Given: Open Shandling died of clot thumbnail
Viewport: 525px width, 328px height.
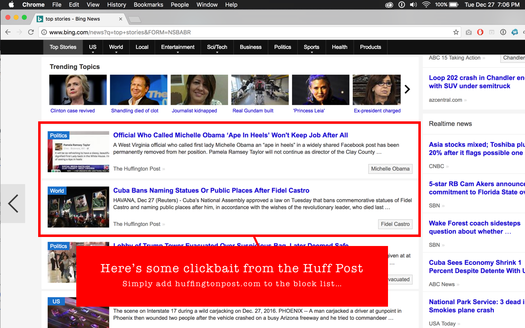Looking at the screenshot, I should coord(139,90).
